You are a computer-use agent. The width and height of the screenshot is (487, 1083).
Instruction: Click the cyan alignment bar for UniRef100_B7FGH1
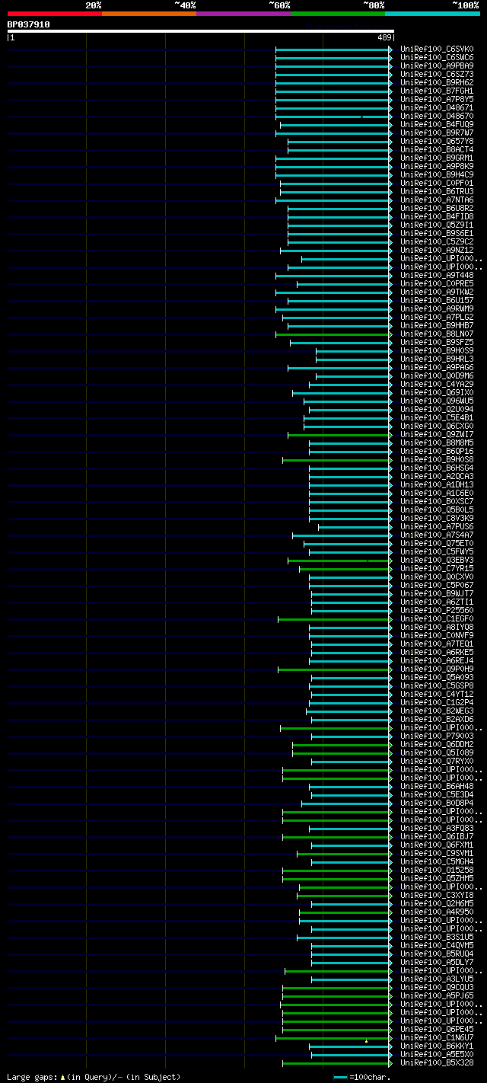tap(333, 91)
